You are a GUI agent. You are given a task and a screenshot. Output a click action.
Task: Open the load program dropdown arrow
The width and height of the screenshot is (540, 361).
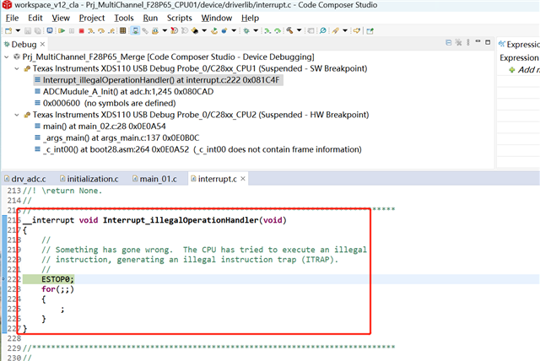pyautogui.click(x=165, y=30)
